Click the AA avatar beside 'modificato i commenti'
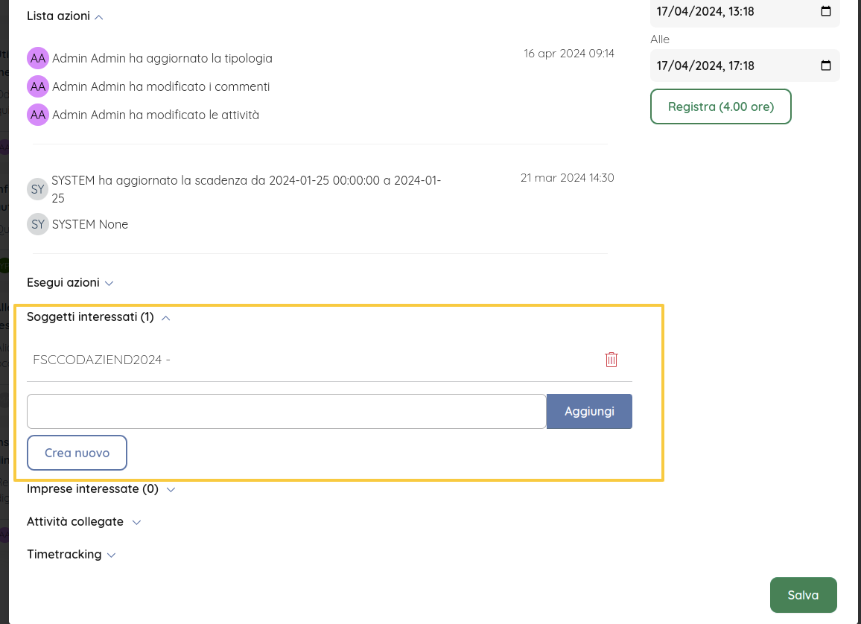This screenshot has width=861, height=624. [38, 86]
